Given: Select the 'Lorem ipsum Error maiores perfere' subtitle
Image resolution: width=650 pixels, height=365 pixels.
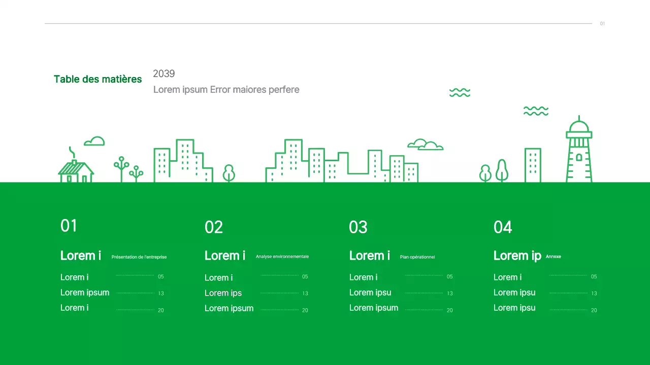Looking at the screenshot, I should [x=226, y=90].
